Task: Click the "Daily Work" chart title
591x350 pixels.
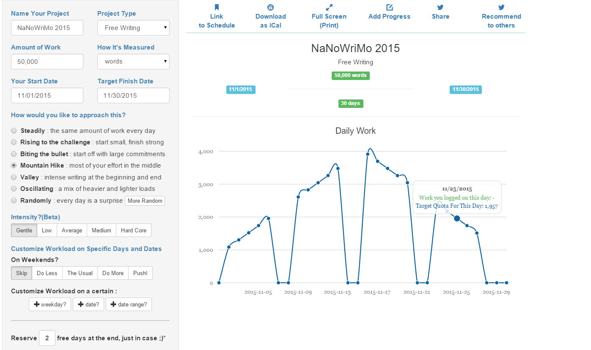Action: pyautogui.click(x=355, y=131)
